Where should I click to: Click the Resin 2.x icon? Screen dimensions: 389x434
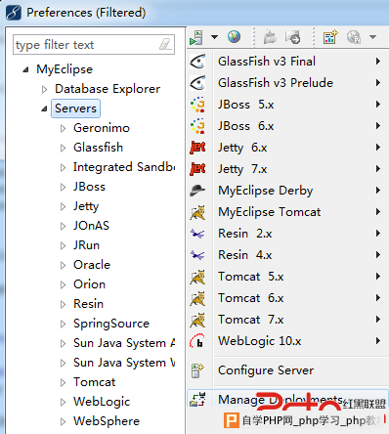197,234
